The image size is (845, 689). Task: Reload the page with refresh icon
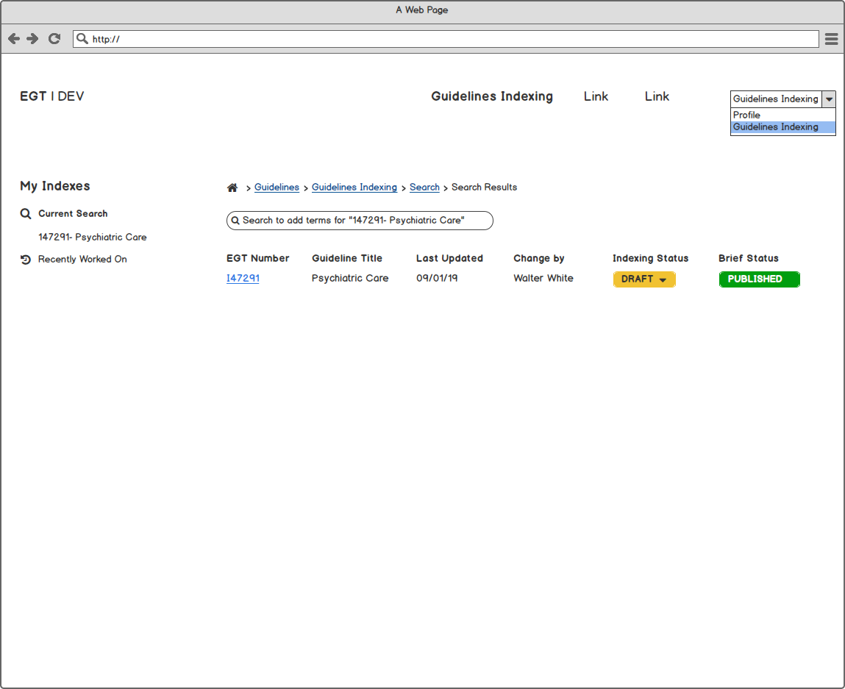pos(54,39)
